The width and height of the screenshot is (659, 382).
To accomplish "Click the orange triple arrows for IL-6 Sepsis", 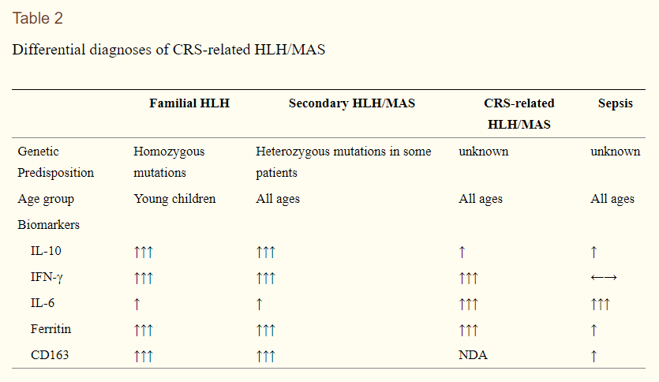I will (x=600, y=304).
